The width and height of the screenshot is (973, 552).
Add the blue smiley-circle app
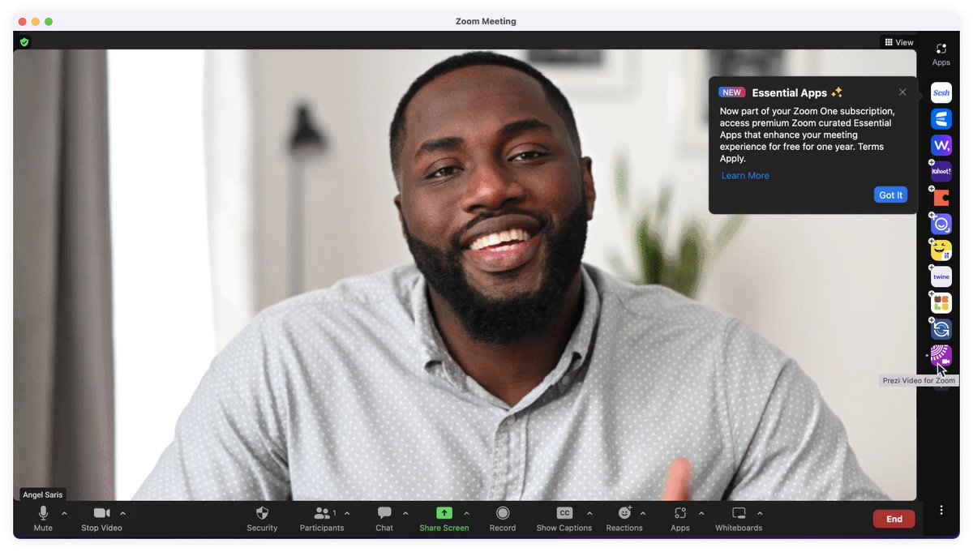click(x=941, y=225)
